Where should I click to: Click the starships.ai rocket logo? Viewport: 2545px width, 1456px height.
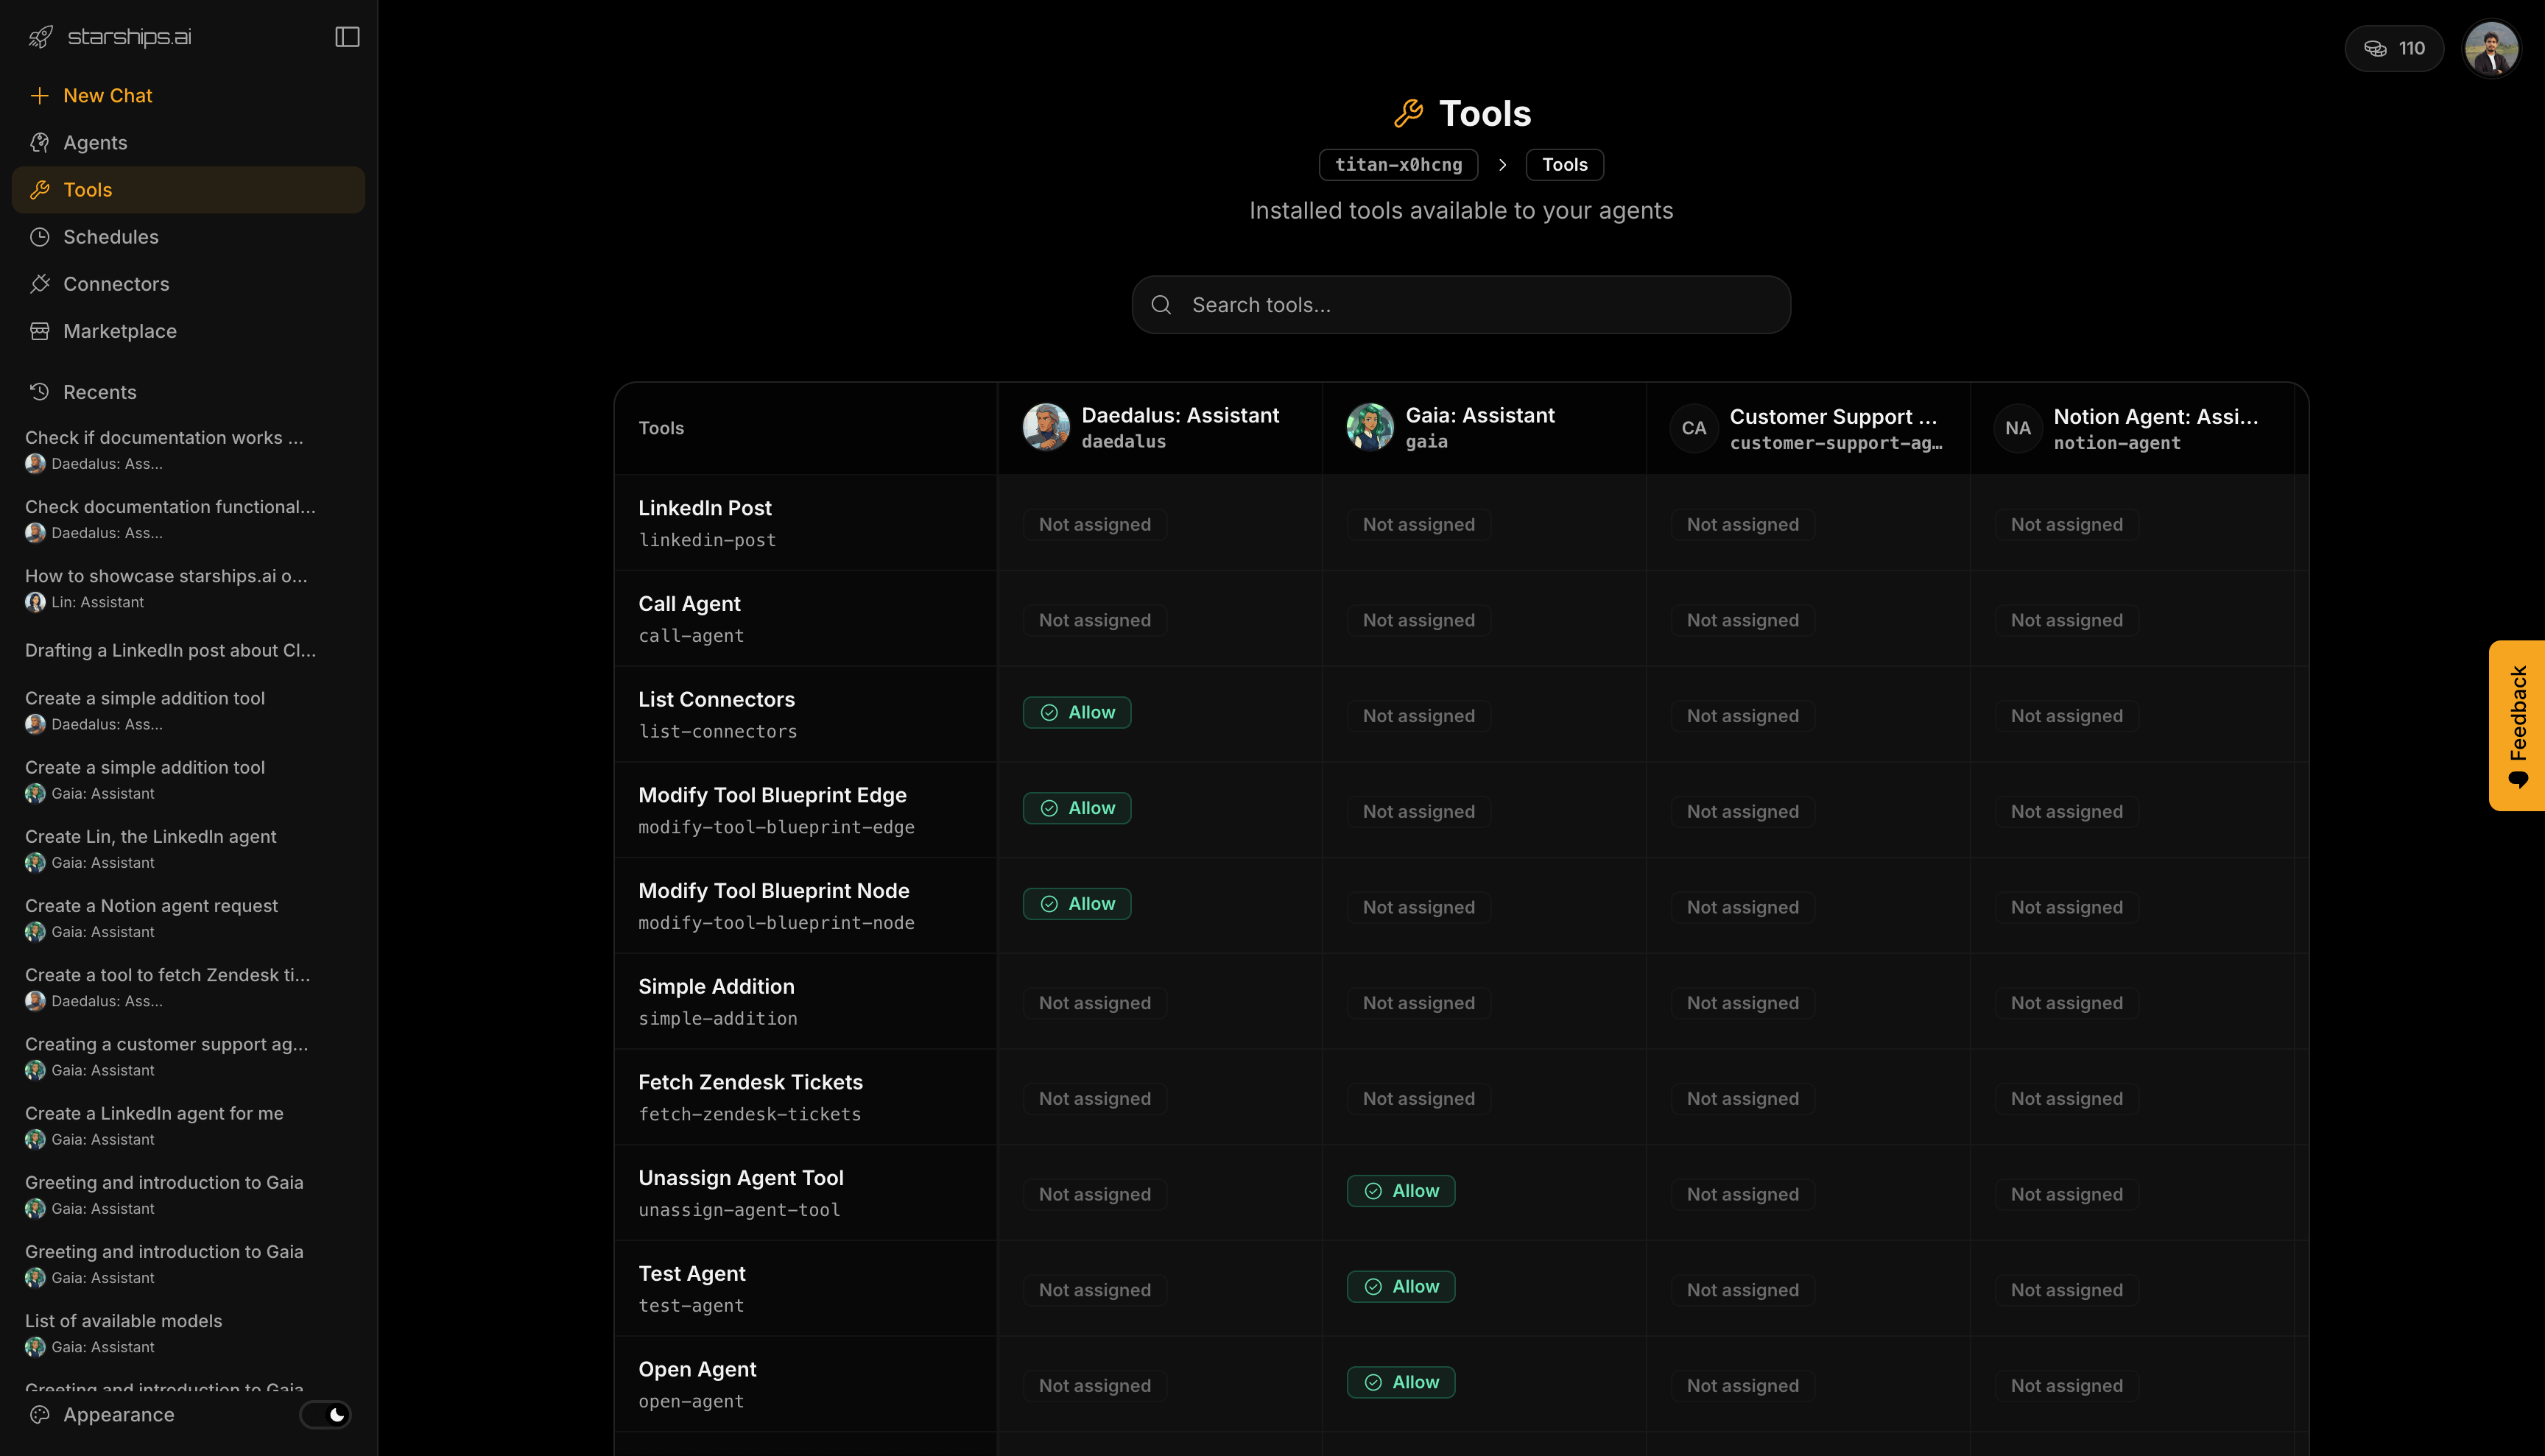(x=40, y=37)
